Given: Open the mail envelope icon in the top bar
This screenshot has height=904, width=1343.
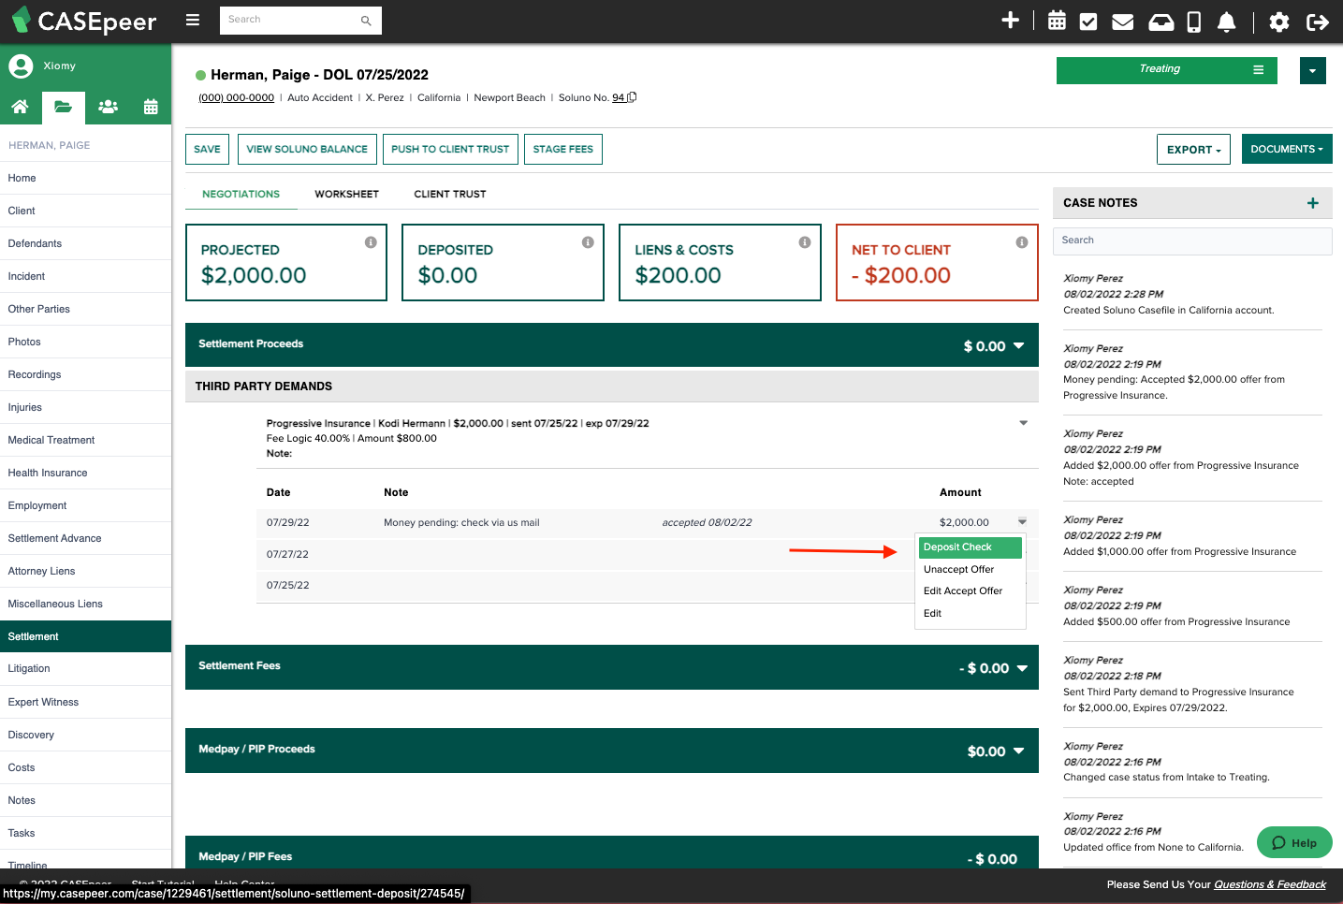Looking at the screenshot, I should (1122, 20).
